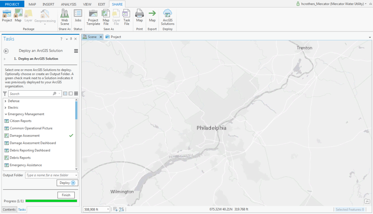Switch to the Contents pane tab
Image resolution: width=373 pixels, height=214 pixels.
pos(9,209)
